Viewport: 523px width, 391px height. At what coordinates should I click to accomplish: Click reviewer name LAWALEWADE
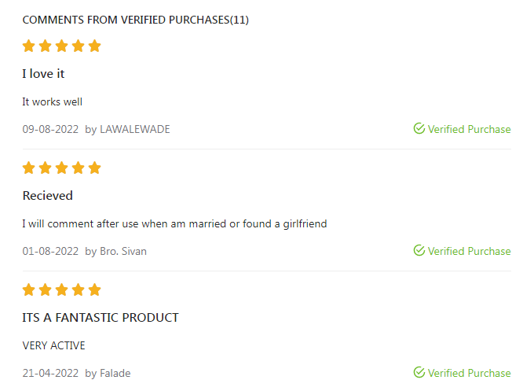click(x=134, y=129)
